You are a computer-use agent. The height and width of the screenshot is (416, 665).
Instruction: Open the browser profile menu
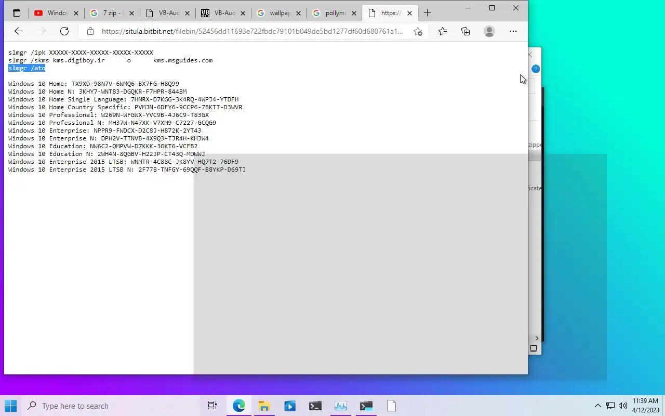[489, 31]
